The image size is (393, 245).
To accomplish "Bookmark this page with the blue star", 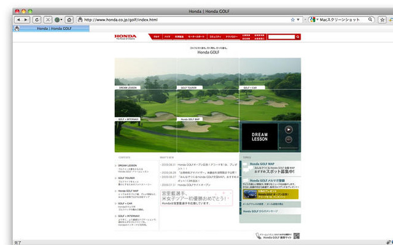I will [x=292, y=20].
